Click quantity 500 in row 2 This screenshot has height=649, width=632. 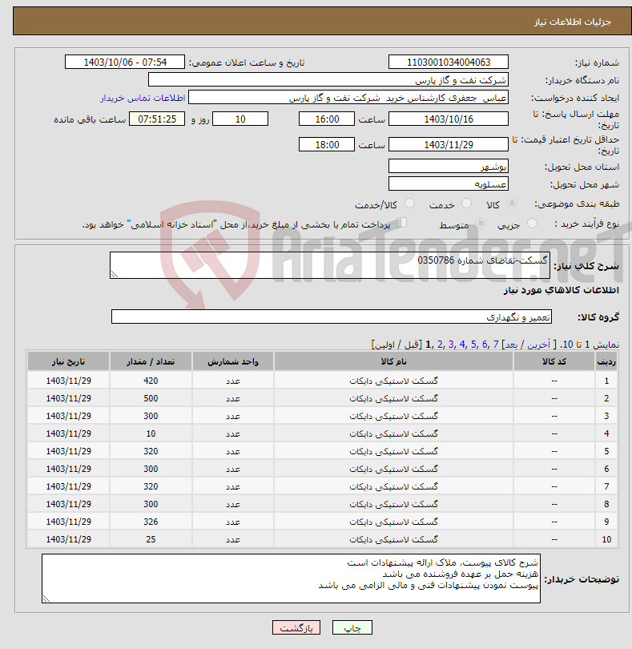[x=151, y=398]
